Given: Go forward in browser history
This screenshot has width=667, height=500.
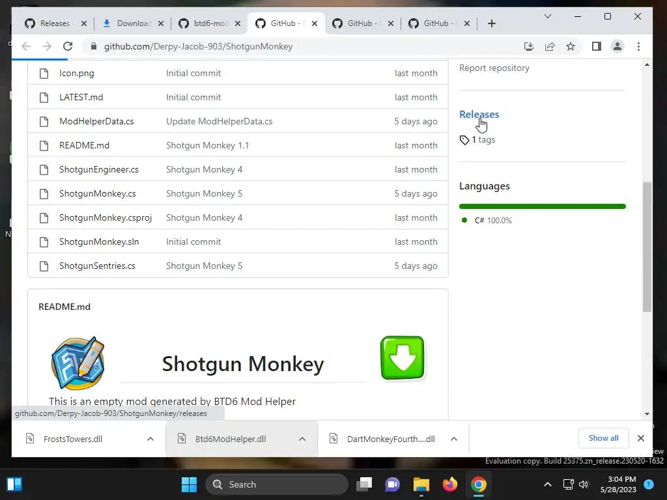Looking at the screenshot, I should click(x=47, y=46).
